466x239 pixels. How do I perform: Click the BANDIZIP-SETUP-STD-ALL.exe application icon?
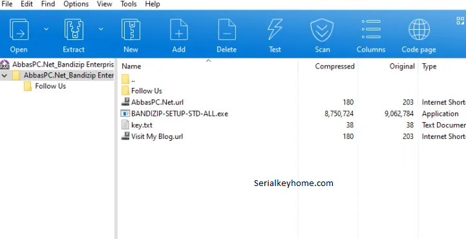tap(125, 114)
